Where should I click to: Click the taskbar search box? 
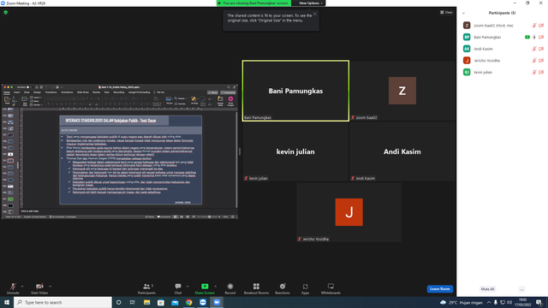coord(63,302)
